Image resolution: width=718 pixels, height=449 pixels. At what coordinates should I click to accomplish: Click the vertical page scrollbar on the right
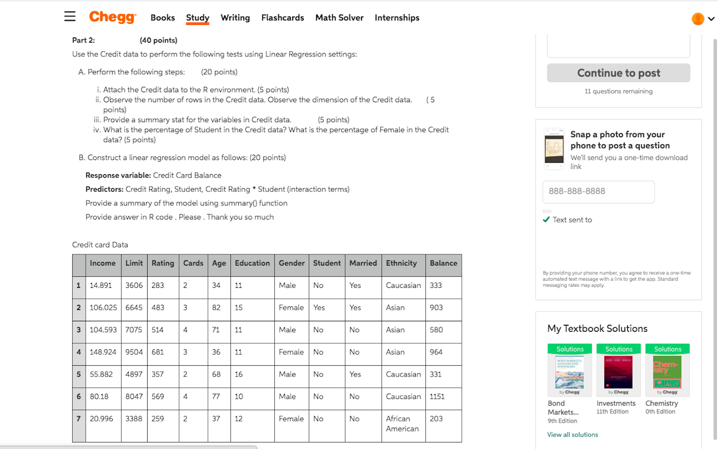(x=716, y=224)
